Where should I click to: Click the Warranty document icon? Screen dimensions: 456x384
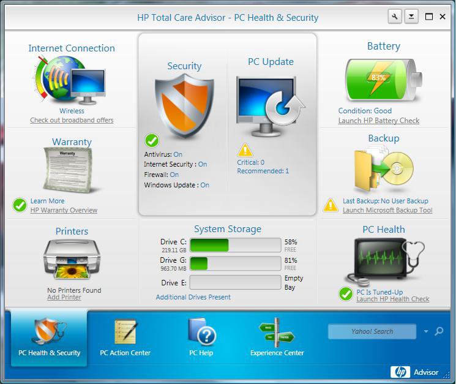click(x=69, y=170)
